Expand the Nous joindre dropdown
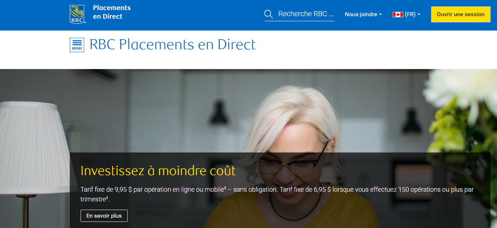Screen dimensions: 497x228 [363, 14]
